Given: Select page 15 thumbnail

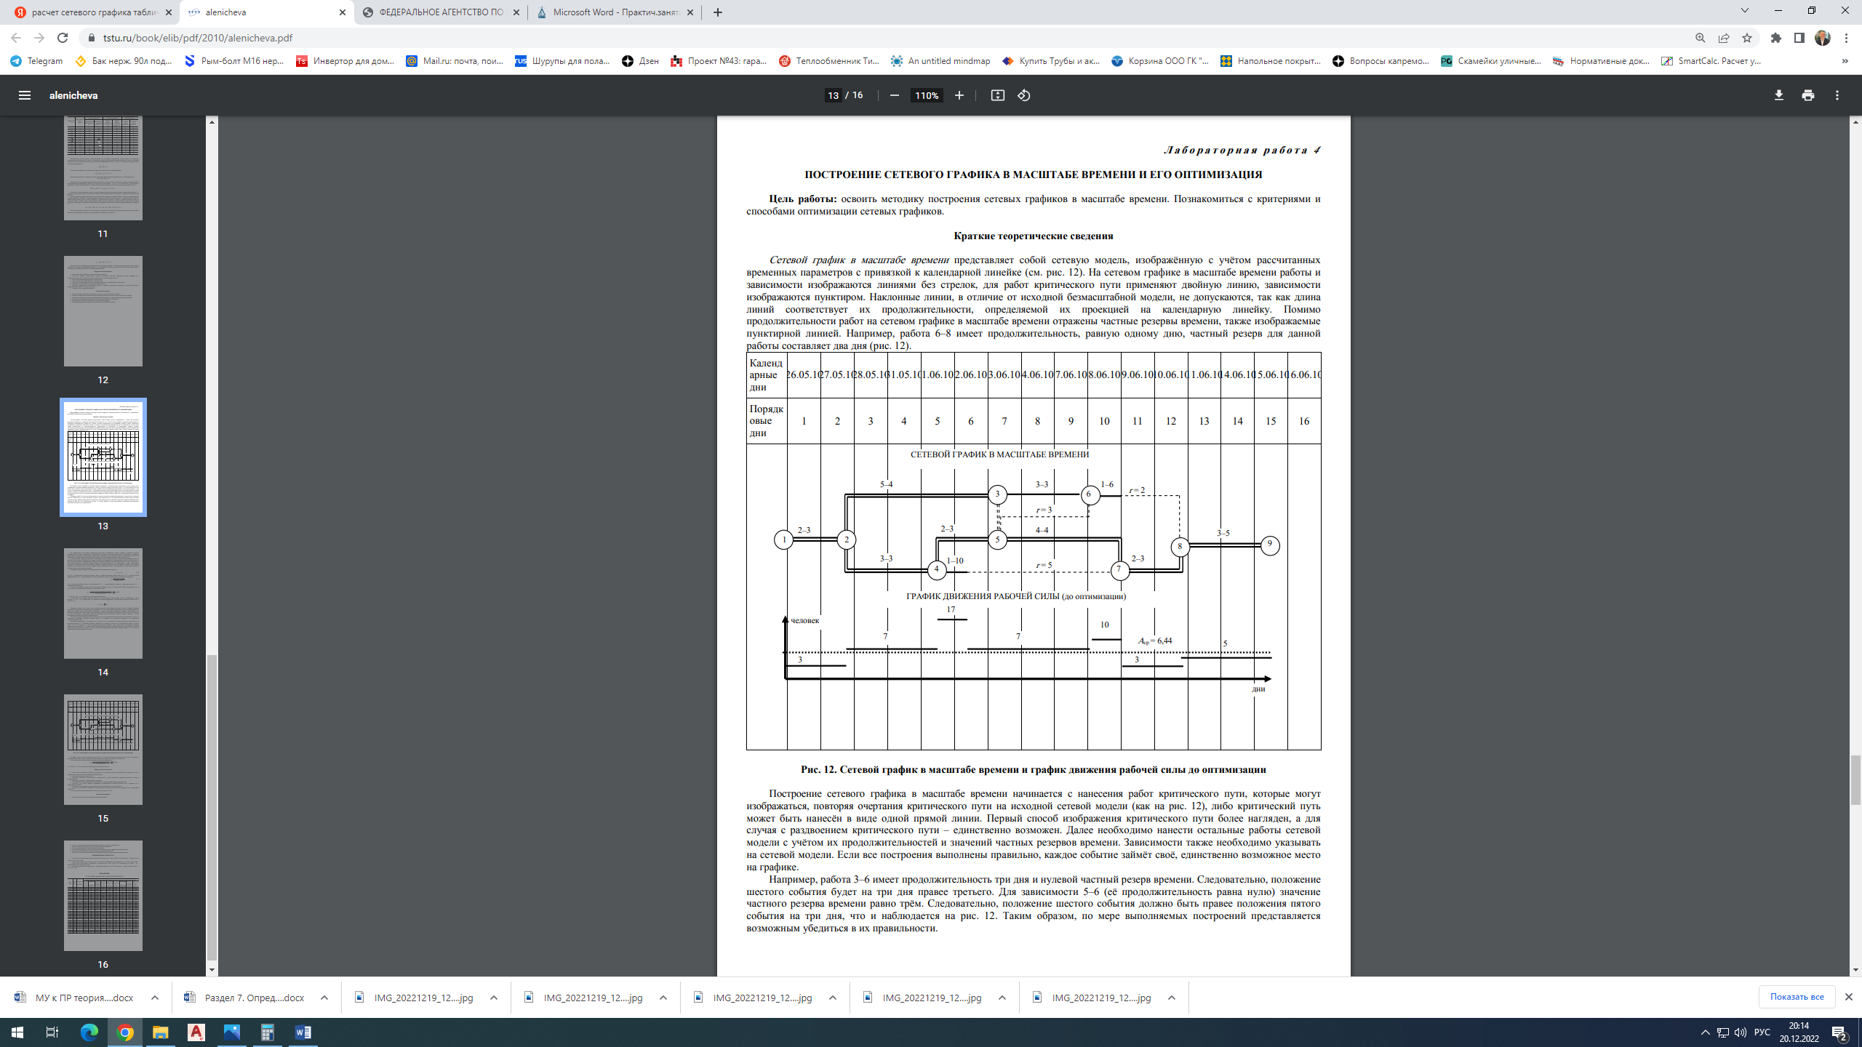Looking at the screenshot, I should coord(103,750).
